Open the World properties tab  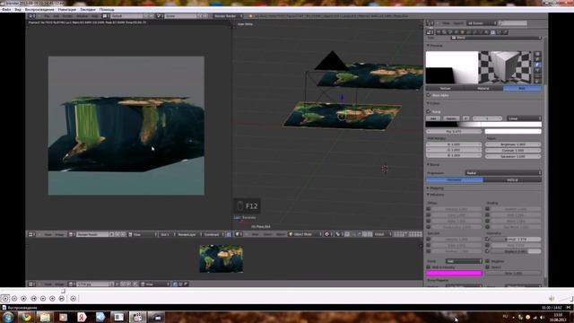point(457,32)
